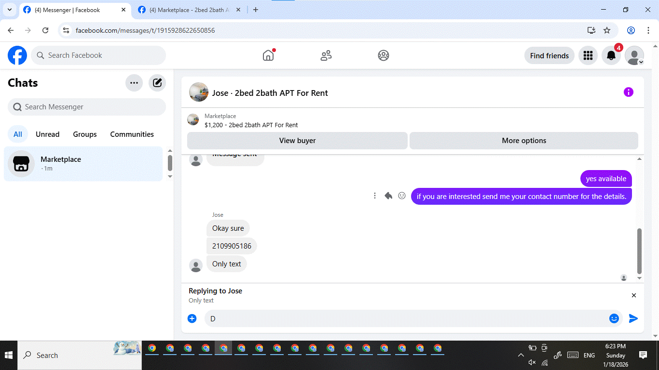Install app icon in the address bar
This screenshot has height=370, width=659.
click(x=591, y=30)
